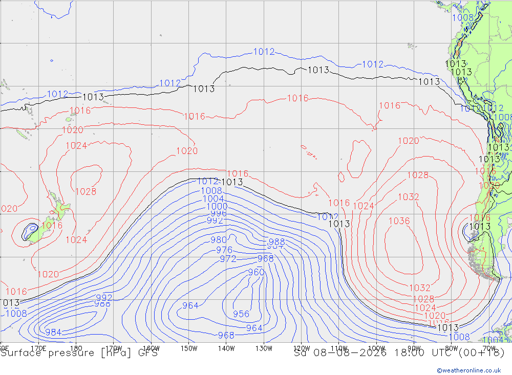Click the 'Surface pressure [hPa] GFS' title
The image size is (512, 375).
pos(79,353)
